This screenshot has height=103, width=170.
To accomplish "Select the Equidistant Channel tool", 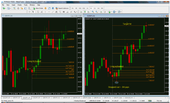I will coord(56,12).
